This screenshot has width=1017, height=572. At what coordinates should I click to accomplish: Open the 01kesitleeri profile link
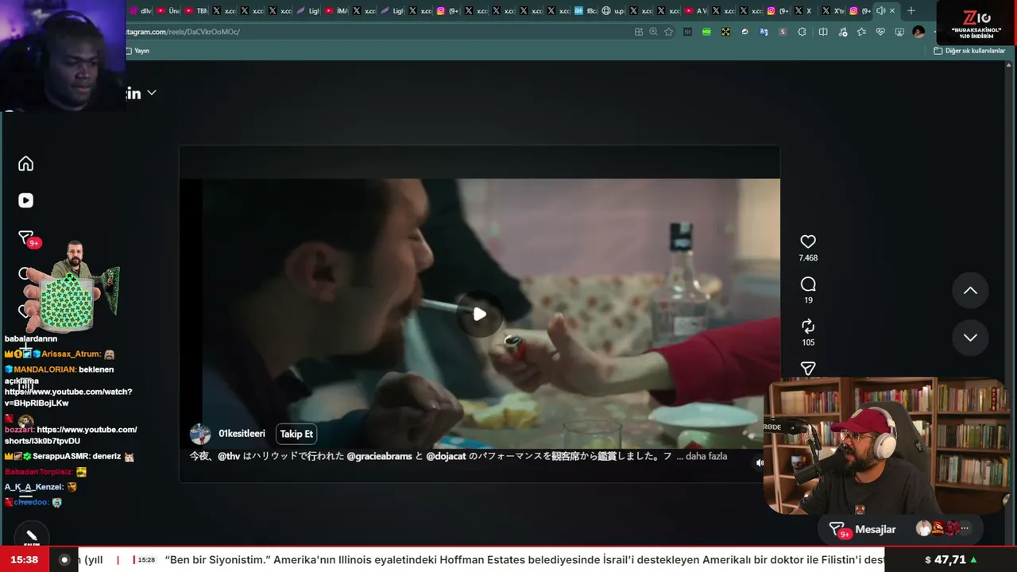click(x=242, y=434)
